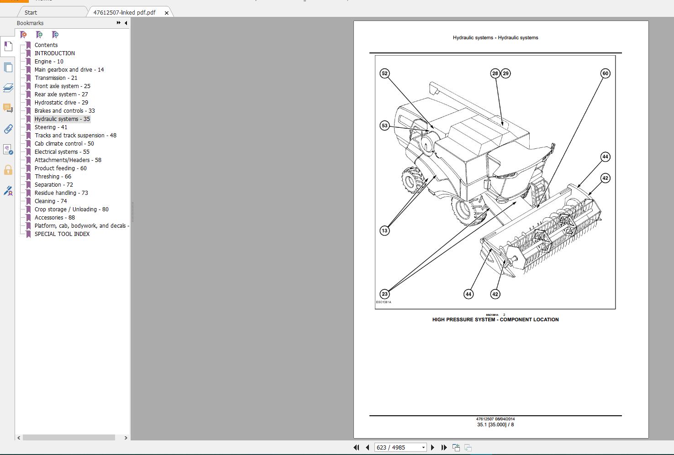674x455 pixels.
Task: Open Hydrostatic drive - 29 bookmark
Action: coord(61,102)
